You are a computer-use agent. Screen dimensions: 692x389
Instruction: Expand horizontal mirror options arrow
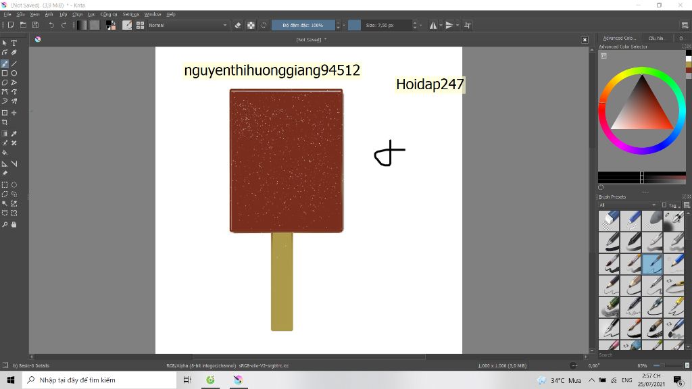(441, 25)
